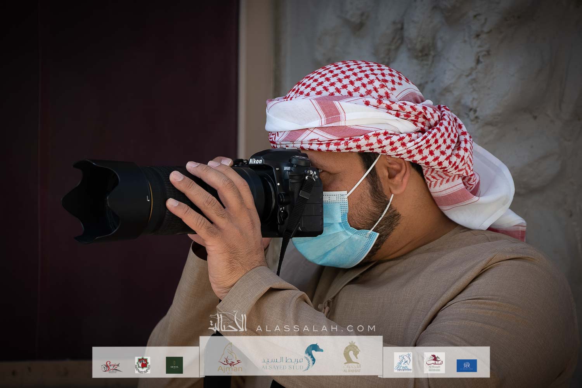582x388 pixels.
Task: Click the Al Sayed Stud Arabic text
Action: pos(282,359)
